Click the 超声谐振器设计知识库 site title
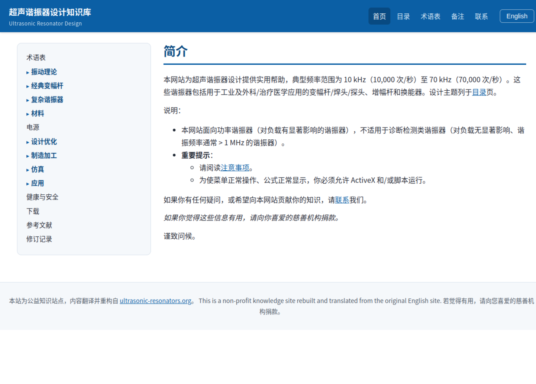The height and width of the screenshot is (384, 536). pos(50,12)
